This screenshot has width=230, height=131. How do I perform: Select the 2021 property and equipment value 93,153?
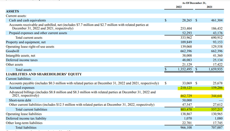(x=218, y=42)
